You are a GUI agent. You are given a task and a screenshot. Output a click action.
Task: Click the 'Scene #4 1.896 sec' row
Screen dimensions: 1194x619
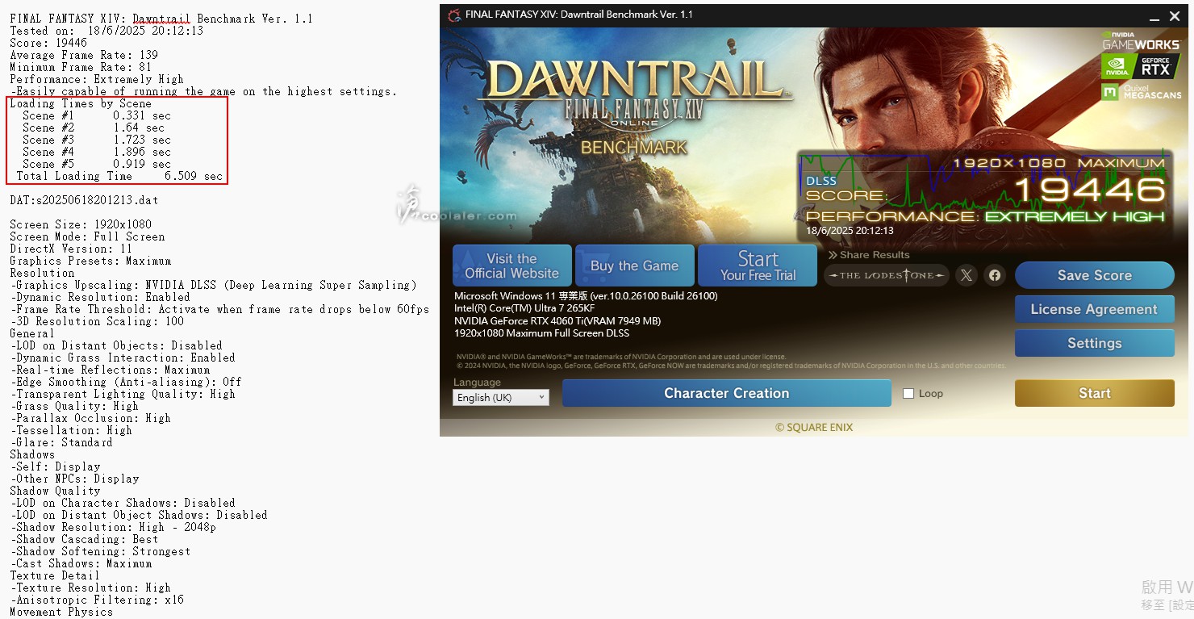(x=97, y=152)
